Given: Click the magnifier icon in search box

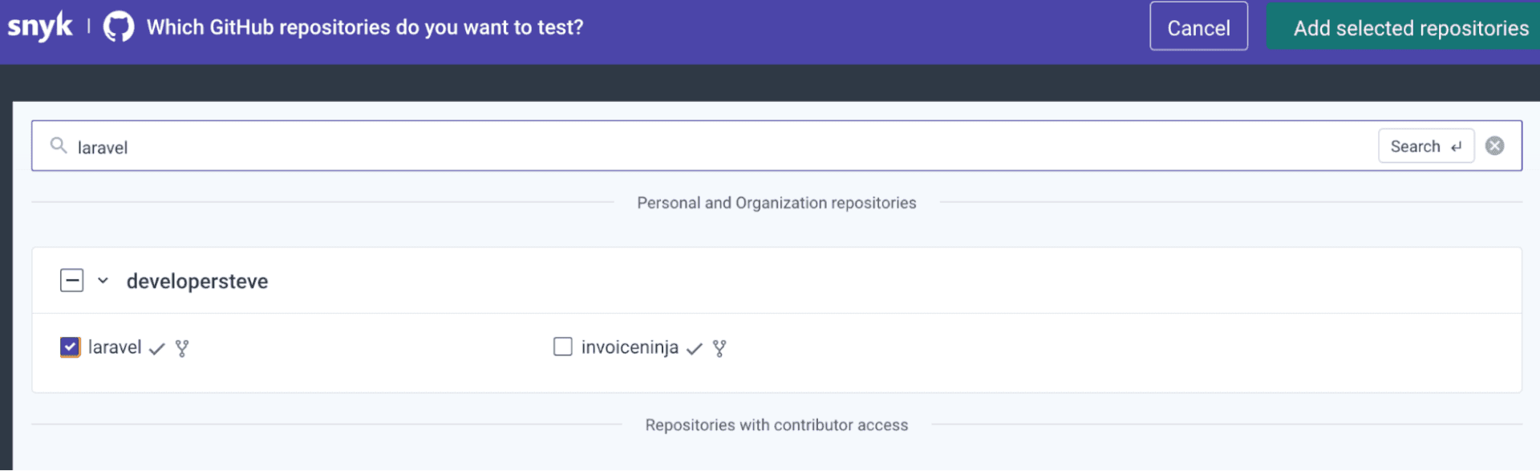Looking at the screenshot, I should point(59,145).
